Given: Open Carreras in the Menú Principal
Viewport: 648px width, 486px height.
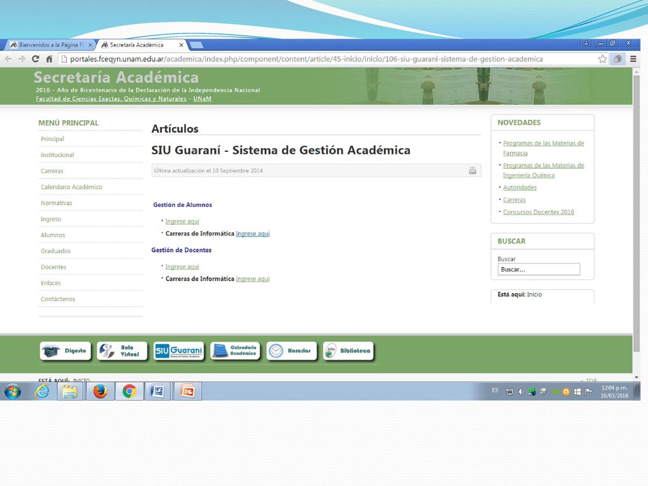Looking at the screenshot, I should [52, 171].
